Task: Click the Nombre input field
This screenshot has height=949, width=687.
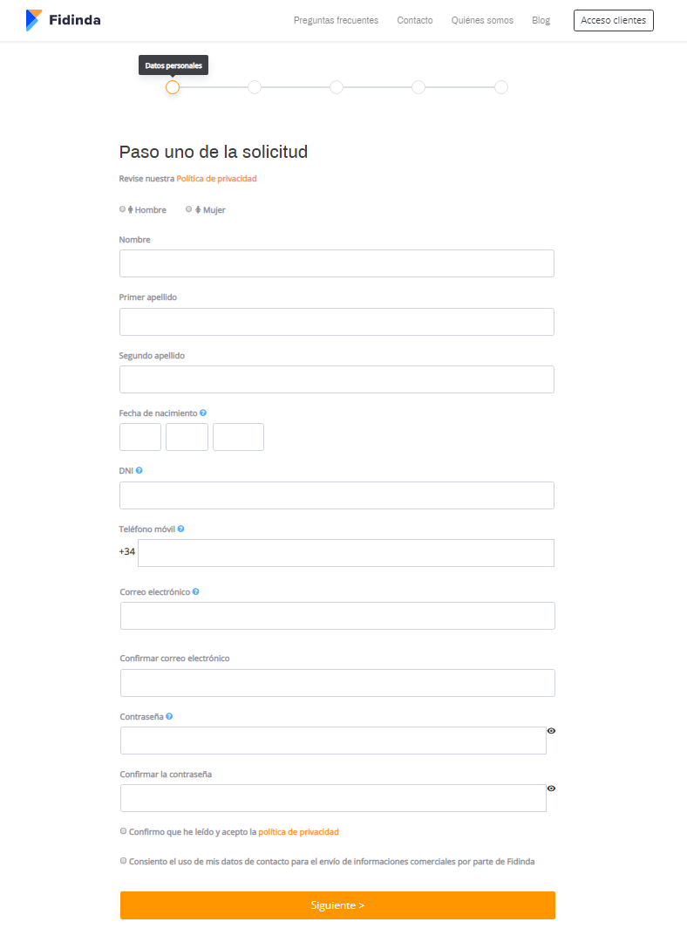Action: tap(337, 264)
